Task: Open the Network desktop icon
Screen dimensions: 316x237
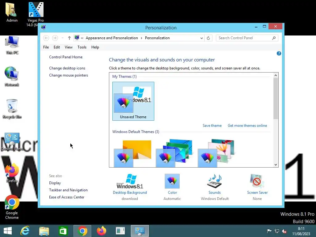Action: coord(12,77)
